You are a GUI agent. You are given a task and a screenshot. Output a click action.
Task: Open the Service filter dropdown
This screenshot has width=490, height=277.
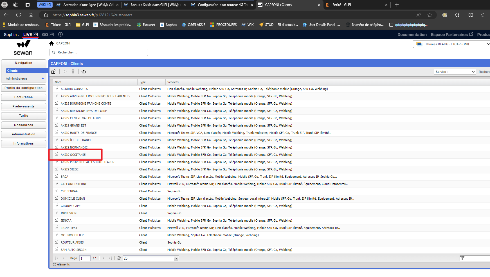click(455, 72)
